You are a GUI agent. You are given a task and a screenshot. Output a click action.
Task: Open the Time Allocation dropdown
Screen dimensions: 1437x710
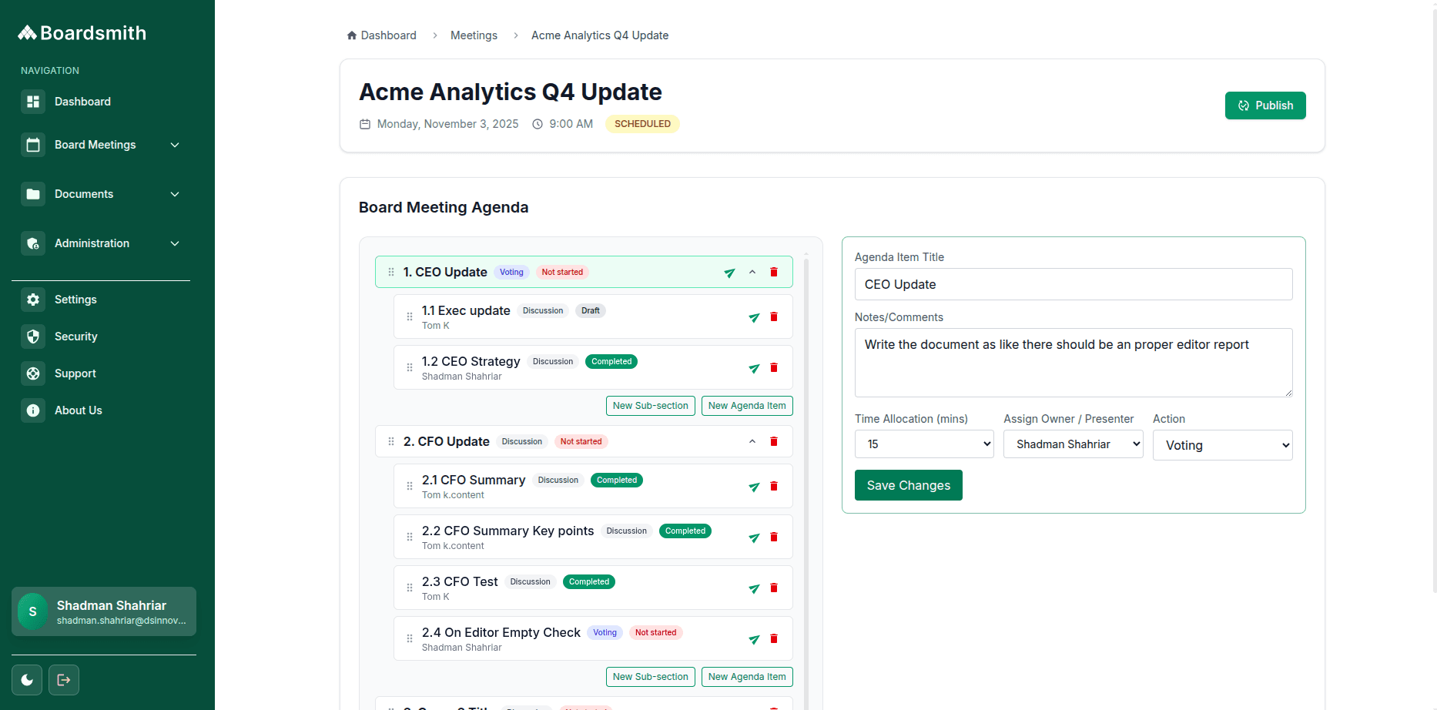[923, 444]
